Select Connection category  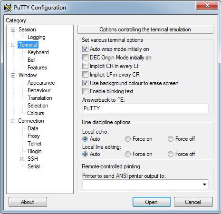click(31, 121)
